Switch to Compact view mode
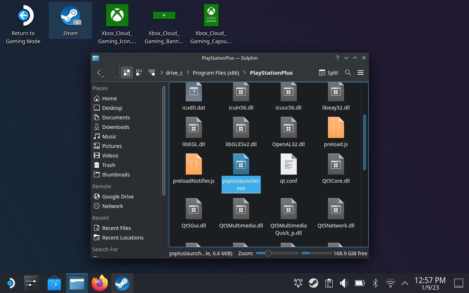This screenshot has height=293, width=469. pyautogui.click(x=139, y=73)
